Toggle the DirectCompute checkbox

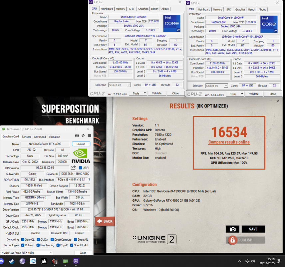pyautogui.click(x=52, y=240)
